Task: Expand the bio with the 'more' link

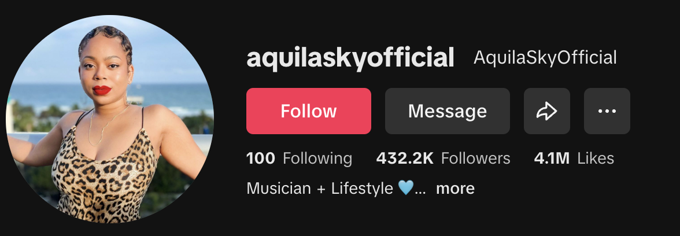Action: tap(455, 189)
